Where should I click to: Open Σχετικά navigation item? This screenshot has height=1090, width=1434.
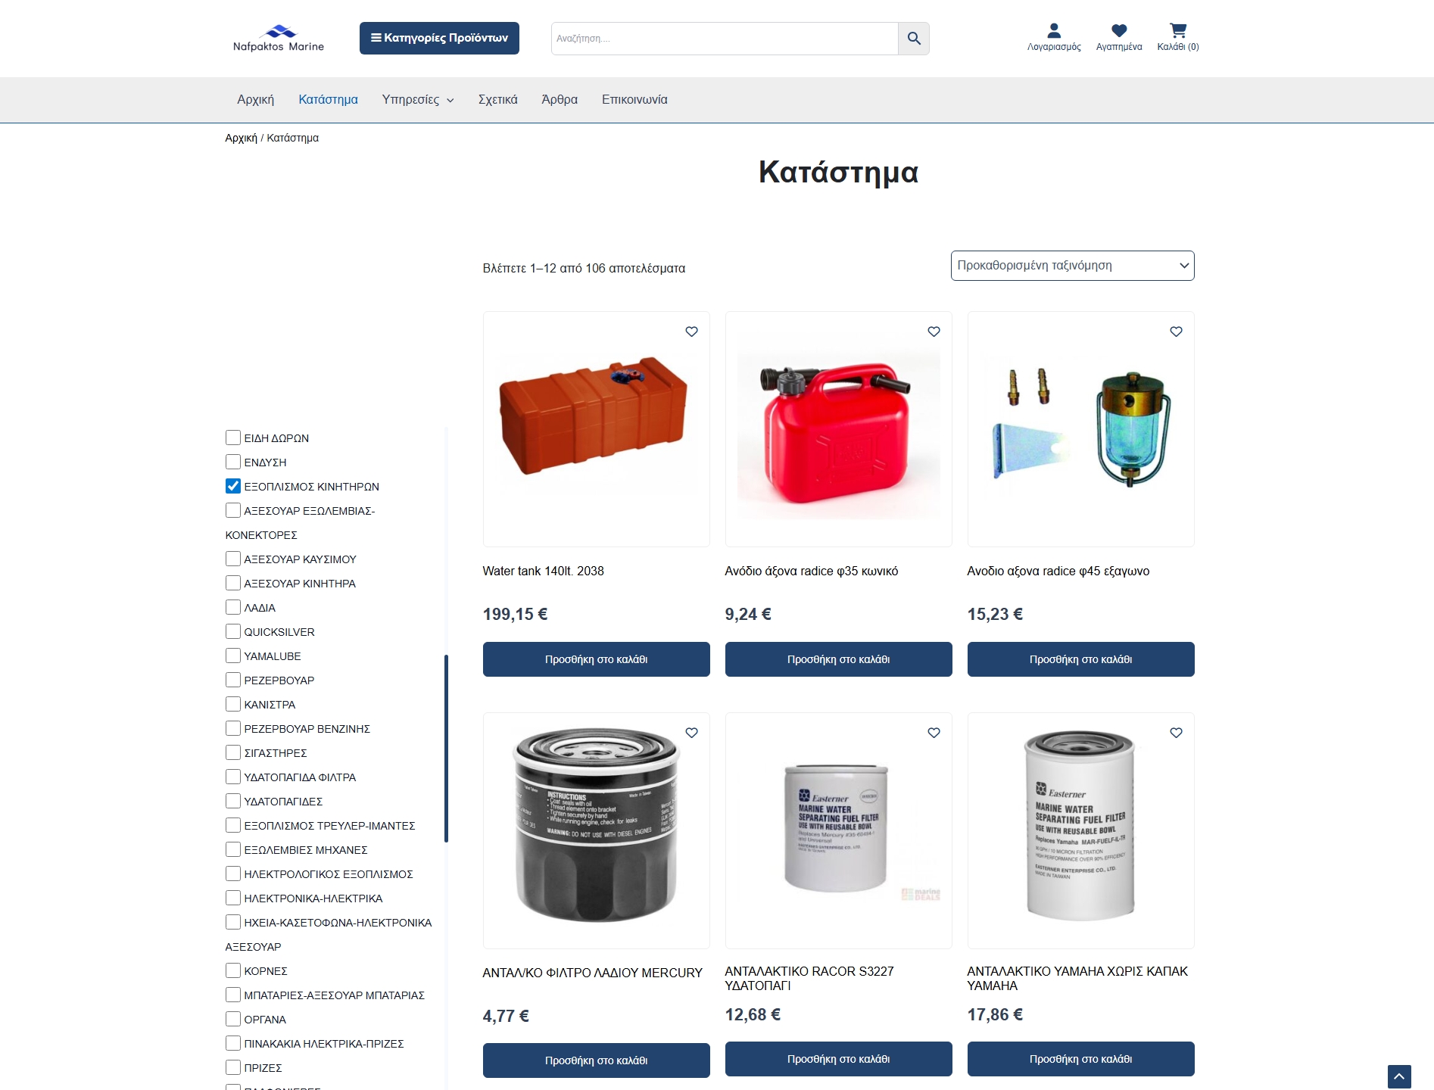pyautogui.click(x=498, y=99)
